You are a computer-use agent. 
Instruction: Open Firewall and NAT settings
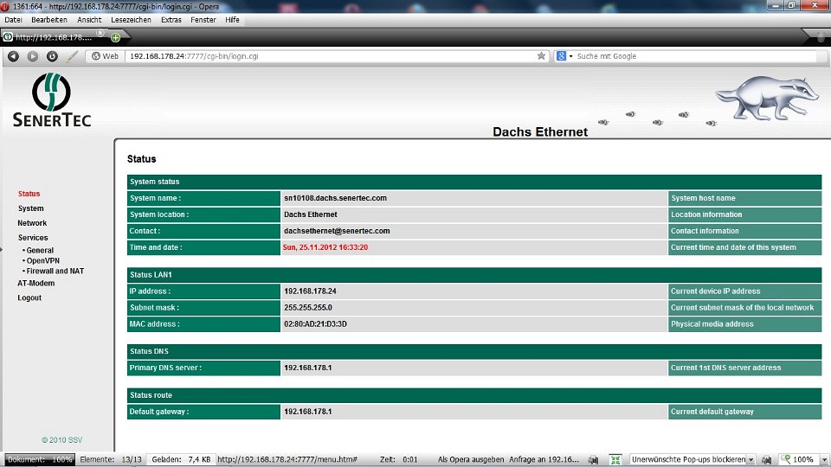click(x=55, y=271)
